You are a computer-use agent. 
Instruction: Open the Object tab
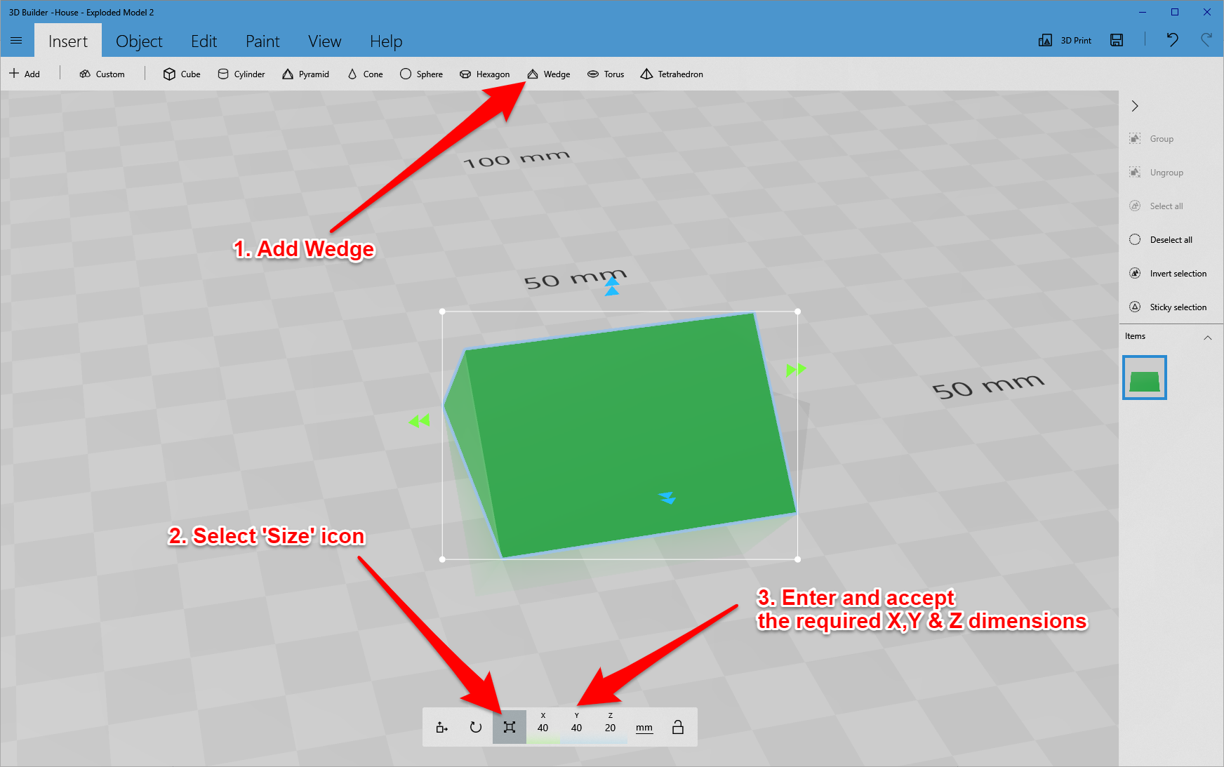(x=139, y=41)
